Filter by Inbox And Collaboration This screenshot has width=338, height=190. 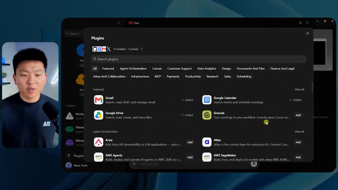pyautogui.click(x=109, y=77)
